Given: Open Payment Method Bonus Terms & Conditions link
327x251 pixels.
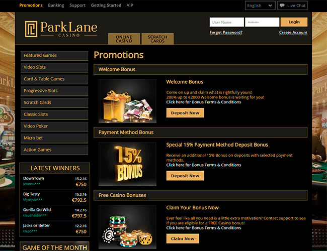Looking at the screenshot, I should 204,165.
